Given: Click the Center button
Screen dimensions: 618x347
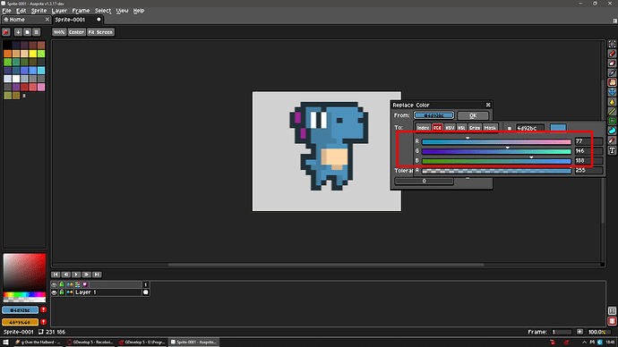Looking at the screenshot, I should [x=76, y=32].
